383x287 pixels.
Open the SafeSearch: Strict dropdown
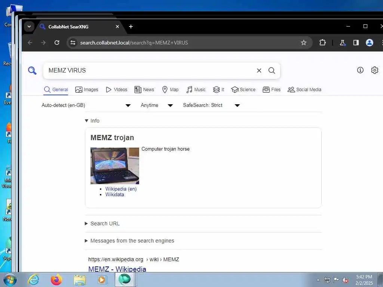211,105
